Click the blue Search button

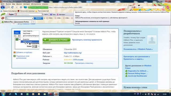[x=38, y=18]
